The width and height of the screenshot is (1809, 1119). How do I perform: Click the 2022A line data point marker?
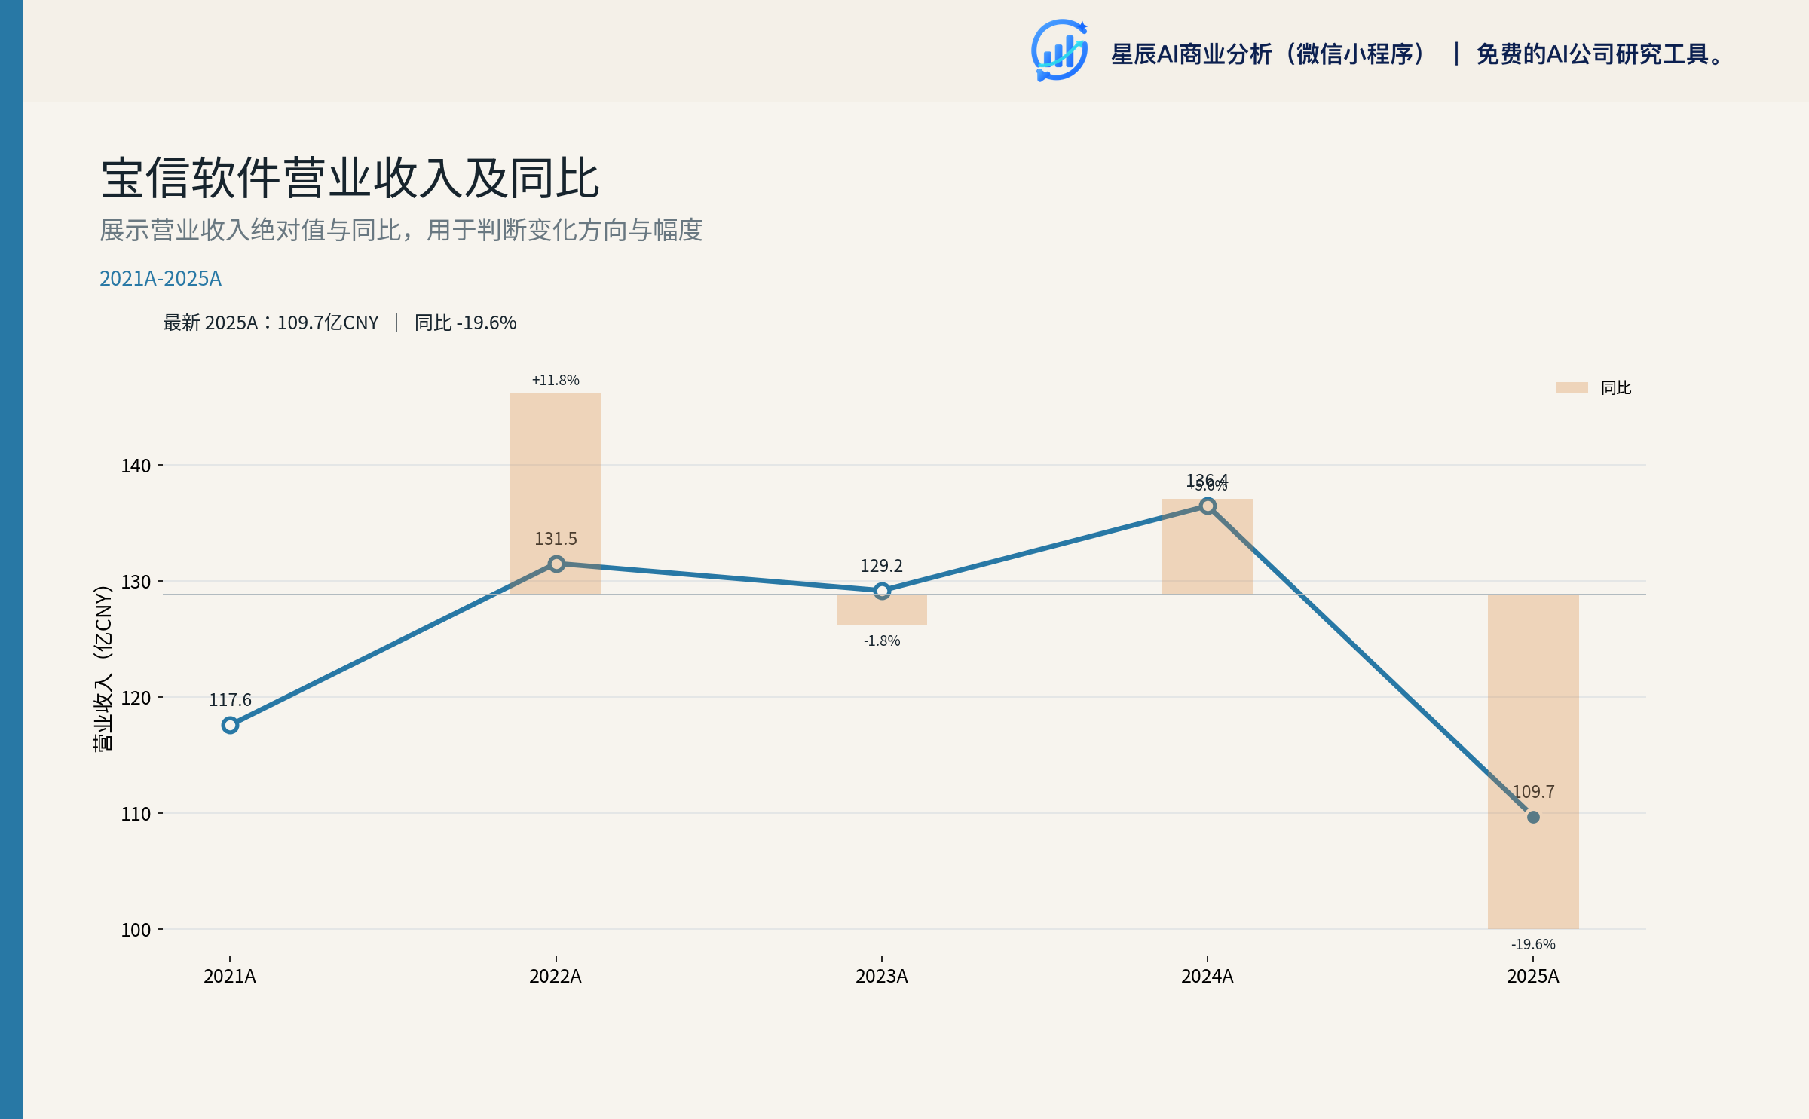[x=556, y=564]
